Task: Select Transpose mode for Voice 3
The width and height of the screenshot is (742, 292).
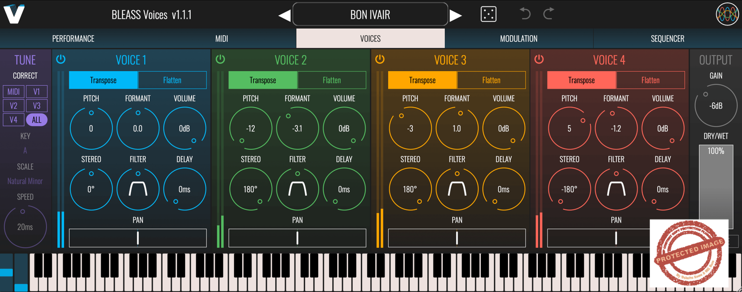Action: (x=422, y=80)
